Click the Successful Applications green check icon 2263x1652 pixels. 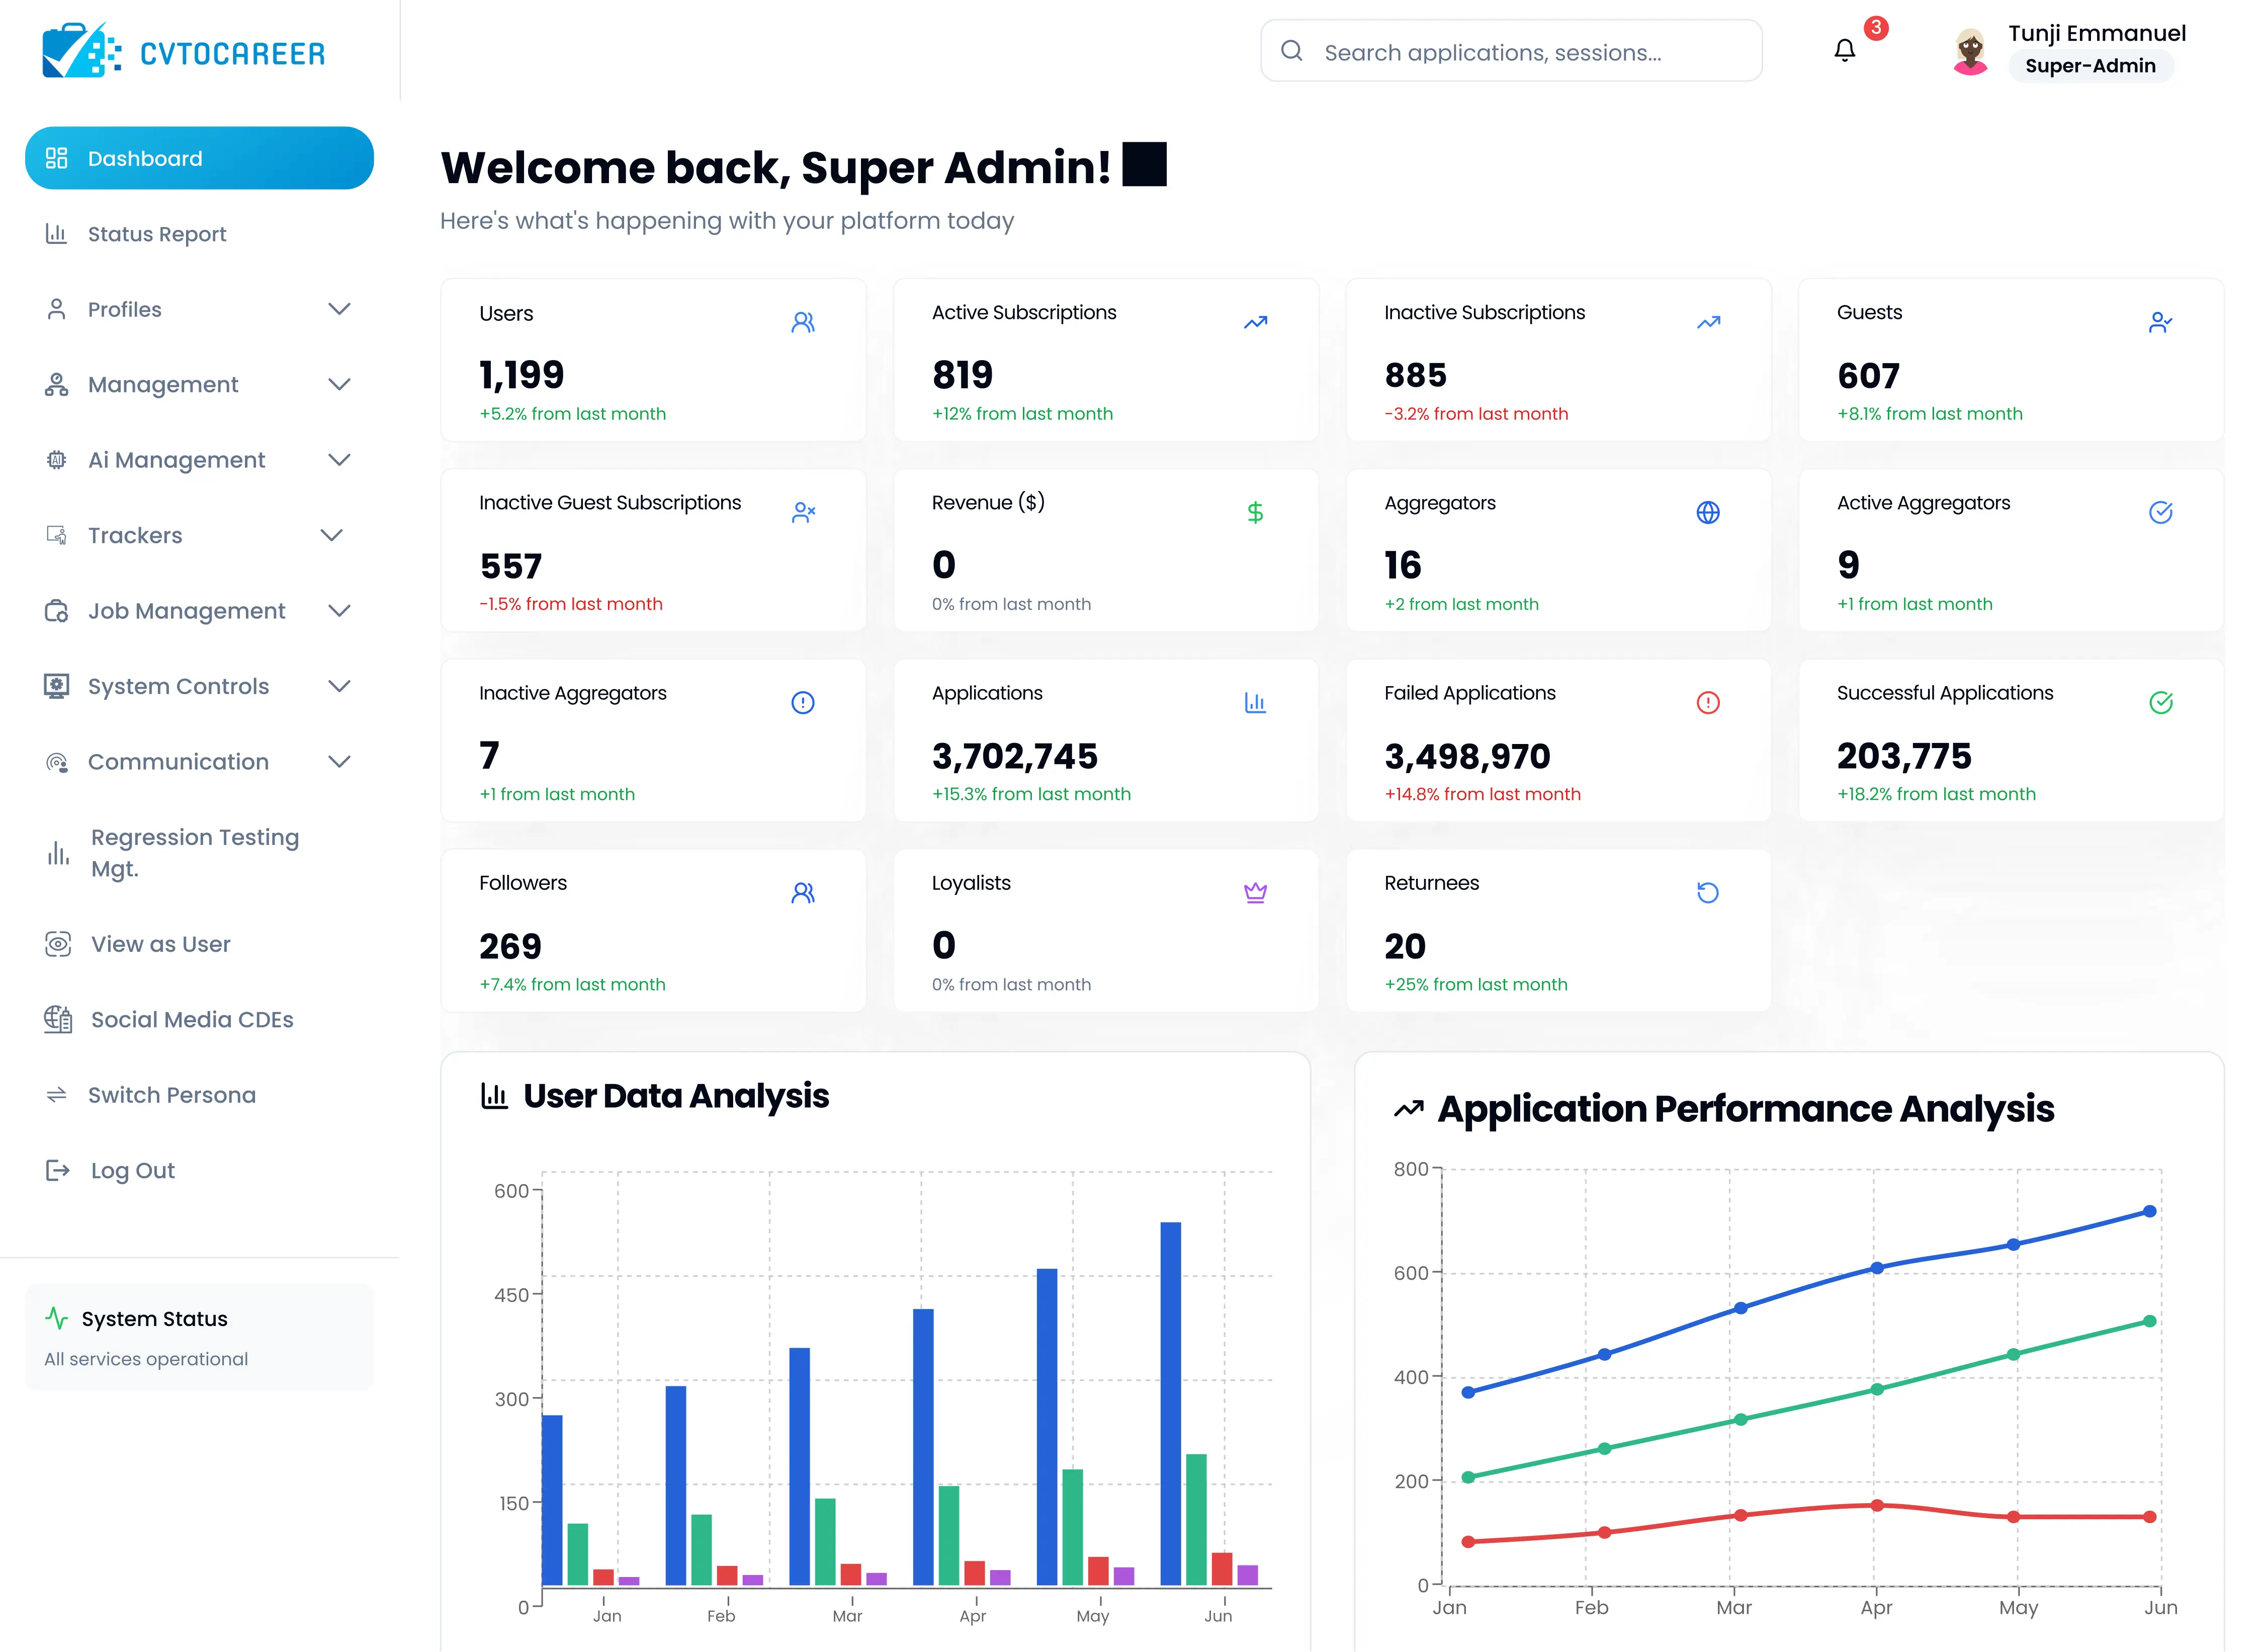click(2160, 702)
